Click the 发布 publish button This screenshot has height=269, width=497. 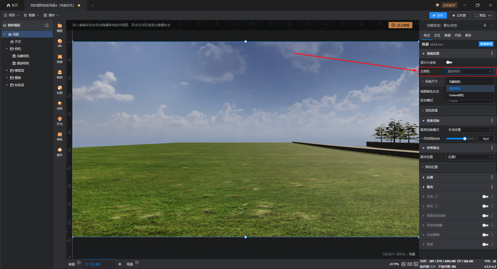(x=438, y=16)
